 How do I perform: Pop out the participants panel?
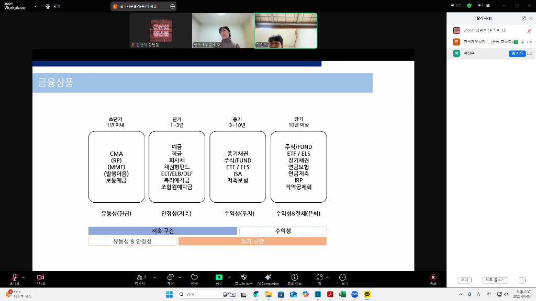(524, 18)
